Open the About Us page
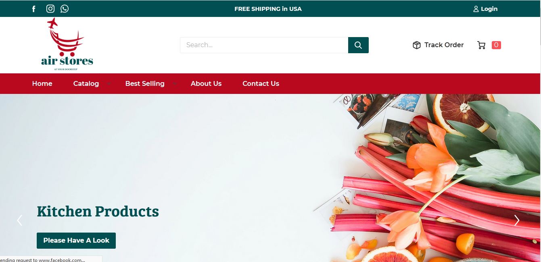541x262 pixels. tap(206, 83)
